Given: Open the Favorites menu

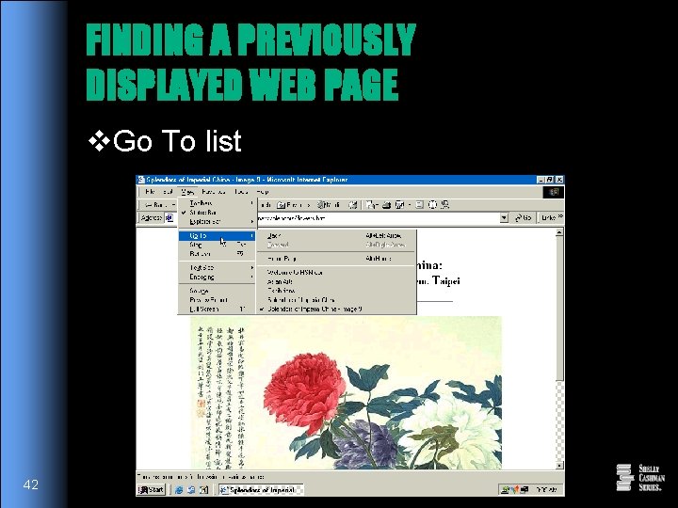Looking at the screenshot, I should [214, 192].
